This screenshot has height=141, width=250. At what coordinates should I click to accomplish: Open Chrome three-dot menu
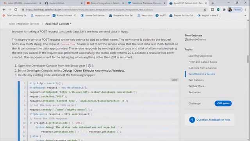(x=246, y=9)
